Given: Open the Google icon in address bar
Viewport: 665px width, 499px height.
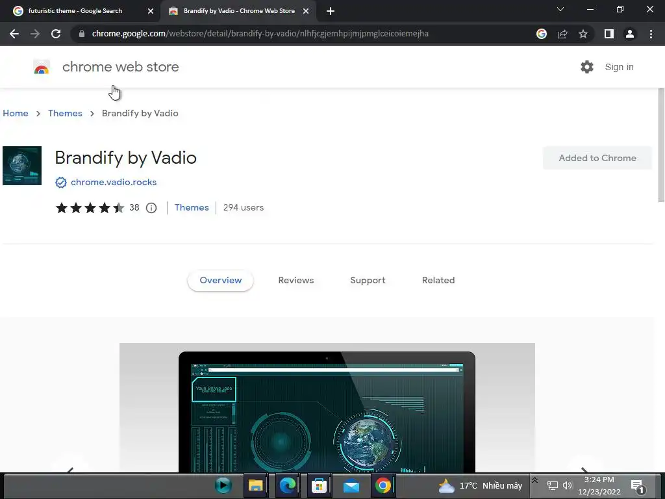Looking at the screenshot, I should pos(541,34).
